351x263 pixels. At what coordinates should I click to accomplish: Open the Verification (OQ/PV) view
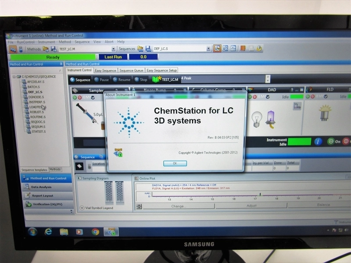tap(49, 204)
